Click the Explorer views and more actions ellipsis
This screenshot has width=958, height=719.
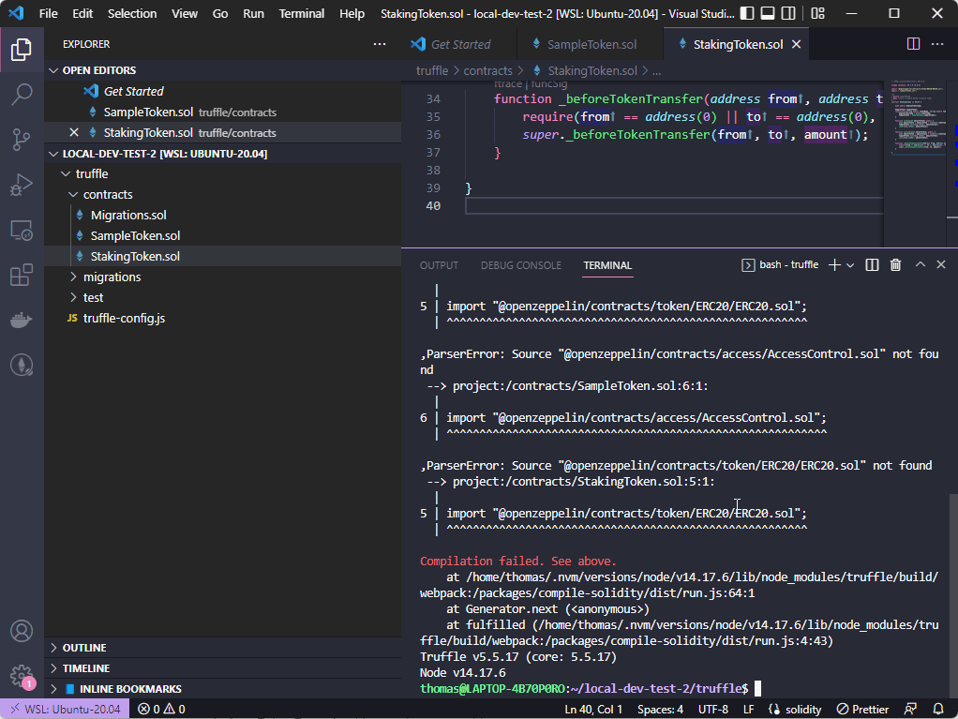tap(380, 44)
